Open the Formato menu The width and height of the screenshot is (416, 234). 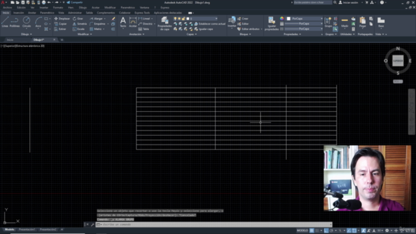coord(58,8)
